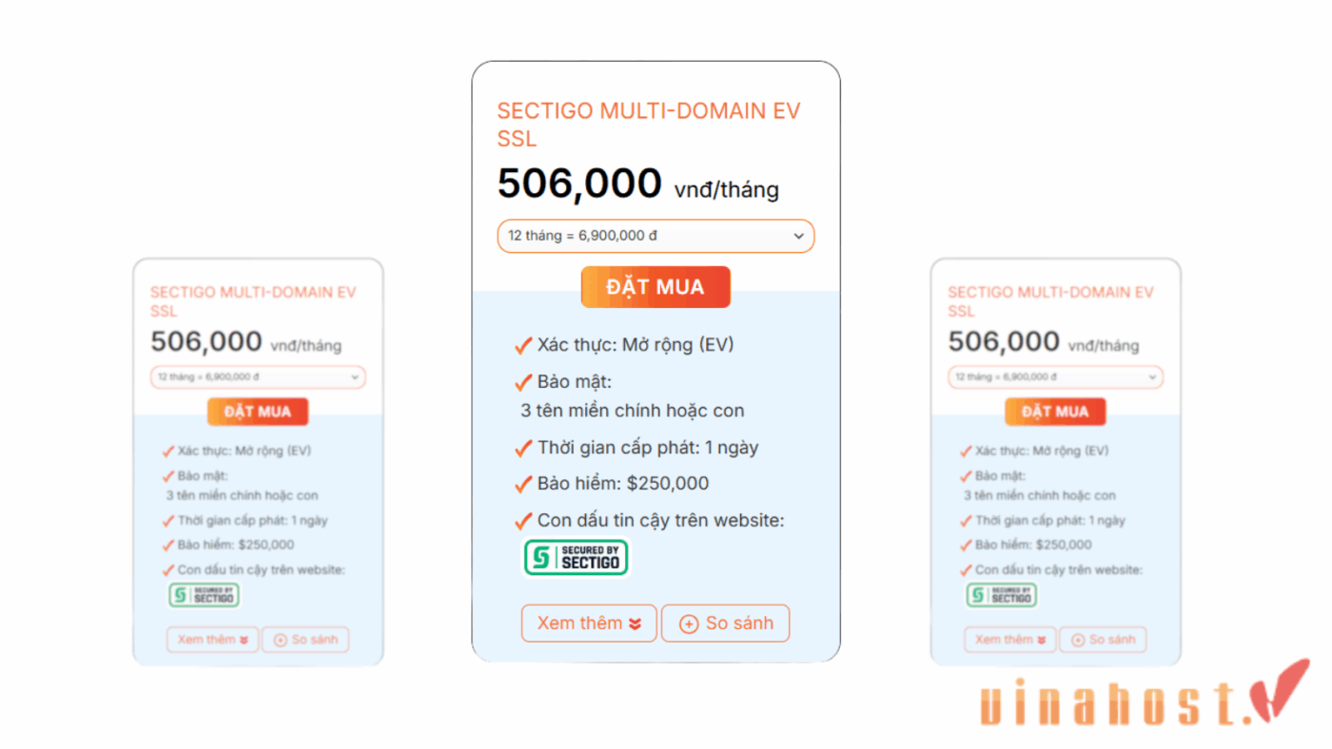Click the Sectigo seal on the center card
The height and width of the screenshot is (749, 1332).
coord(576,557)
